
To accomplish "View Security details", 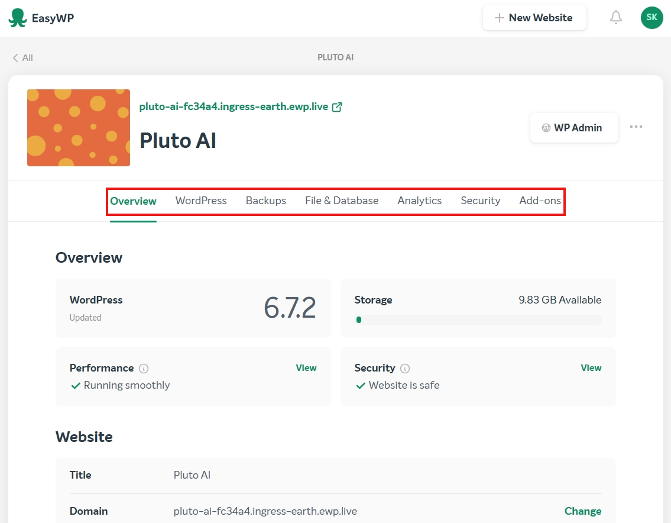I will (591, 368).
